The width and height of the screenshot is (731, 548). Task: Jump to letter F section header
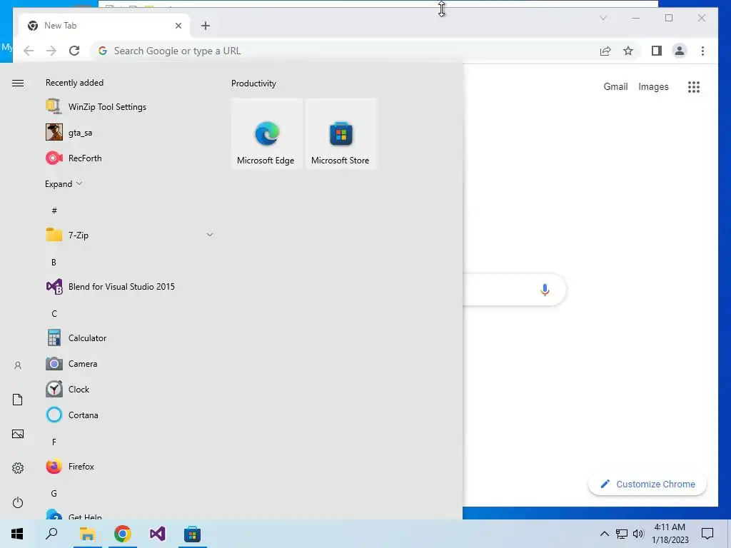point(54,442)
